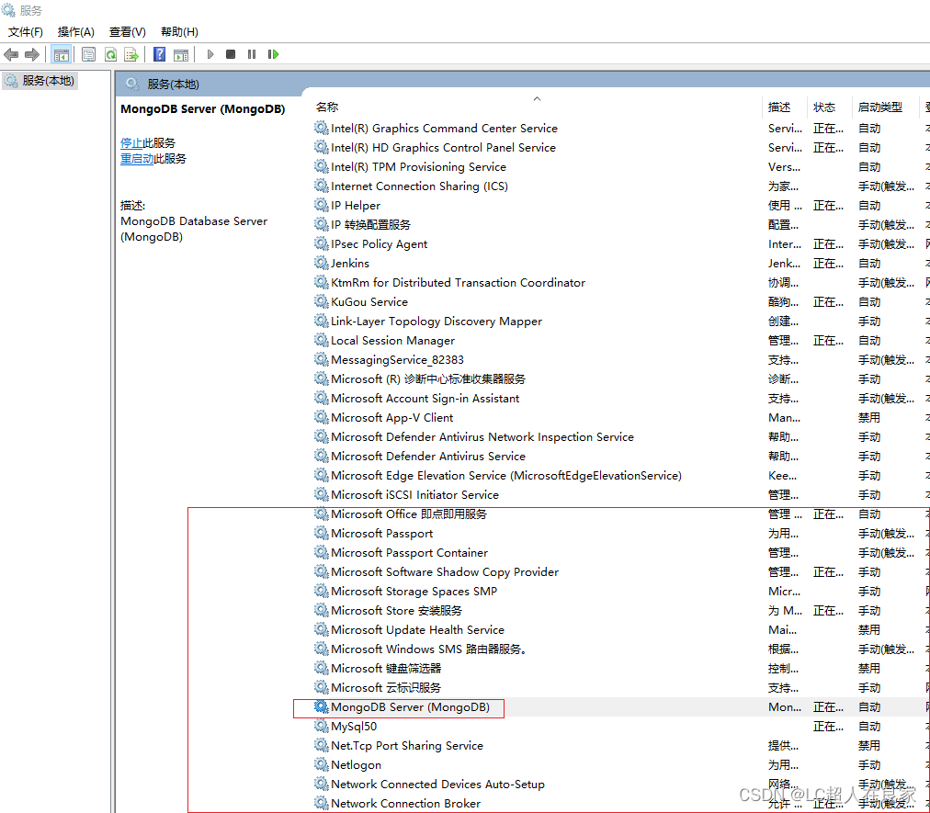Screen dimensions: 930x813
Task: Select the Network Connection Broker row
Action: tap(621, 804)
